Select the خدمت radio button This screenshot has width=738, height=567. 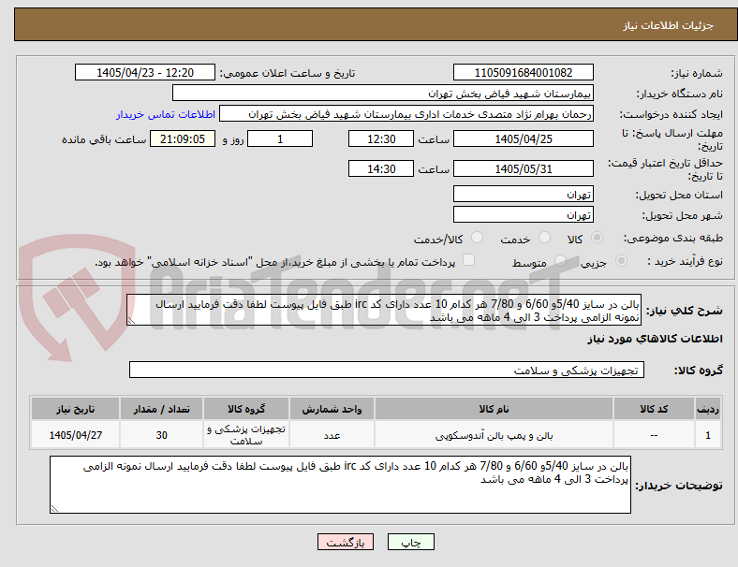544,238
